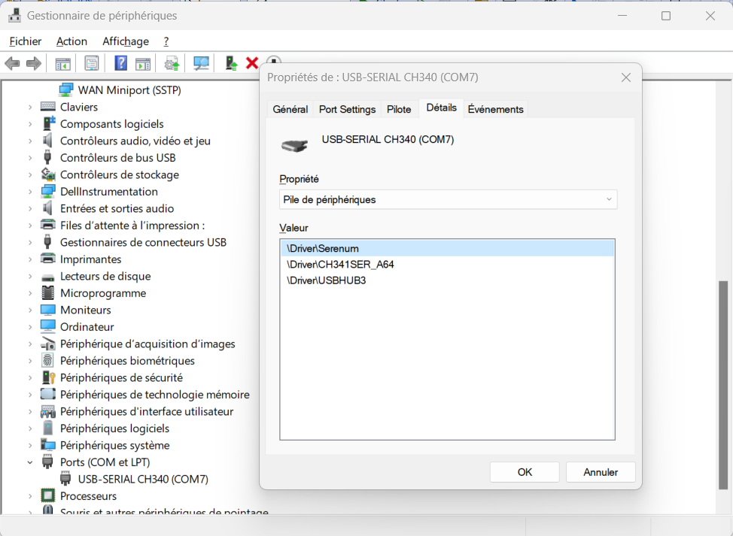Screen dimensions: 733x536
Task: Collapse the Ports (COM et LPT) node
Action: 30,462
